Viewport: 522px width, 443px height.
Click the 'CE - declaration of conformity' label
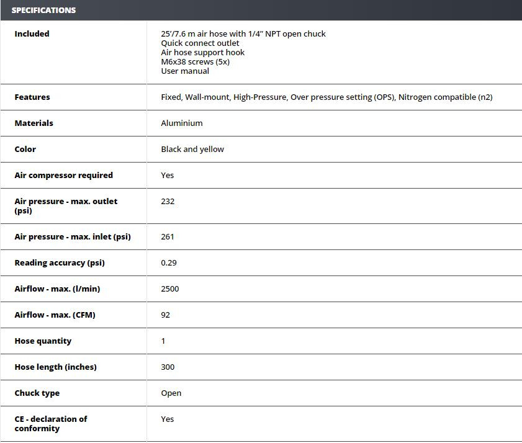(50, 424)
